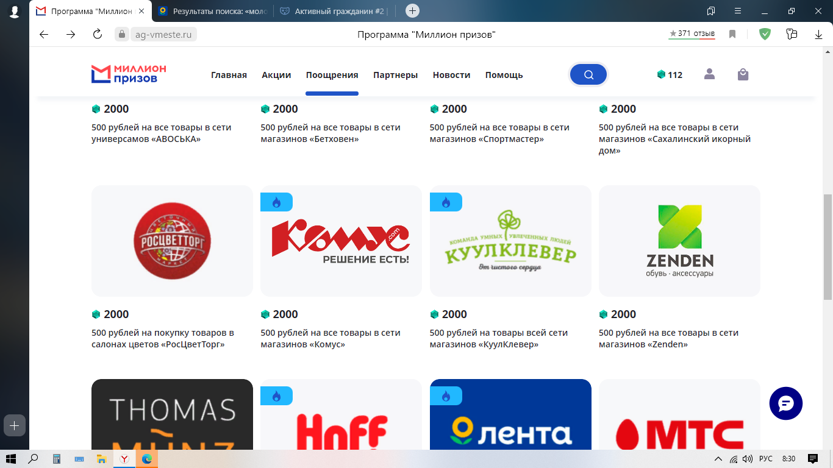Click the ag-vmeste.ru address field
The width and height of the screenshot is (833, 468).
(x=163, y=35)
